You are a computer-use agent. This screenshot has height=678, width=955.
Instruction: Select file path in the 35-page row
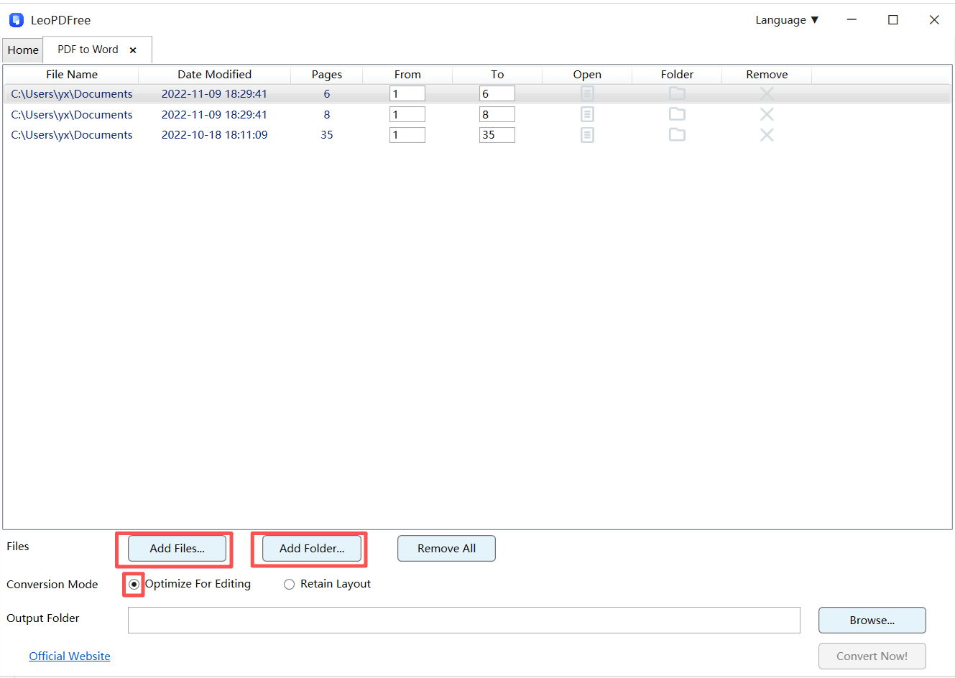[72, 135]
